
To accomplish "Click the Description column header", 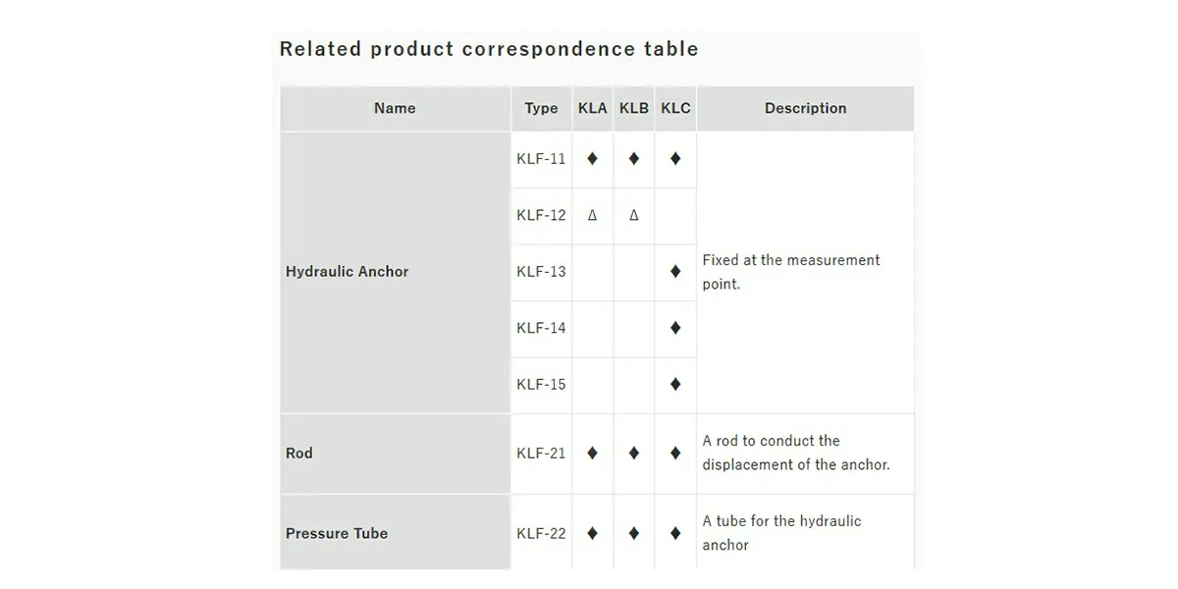I will click(x=805, y=108).
